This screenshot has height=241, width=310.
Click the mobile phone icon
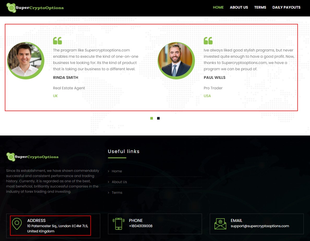(118, 224)
